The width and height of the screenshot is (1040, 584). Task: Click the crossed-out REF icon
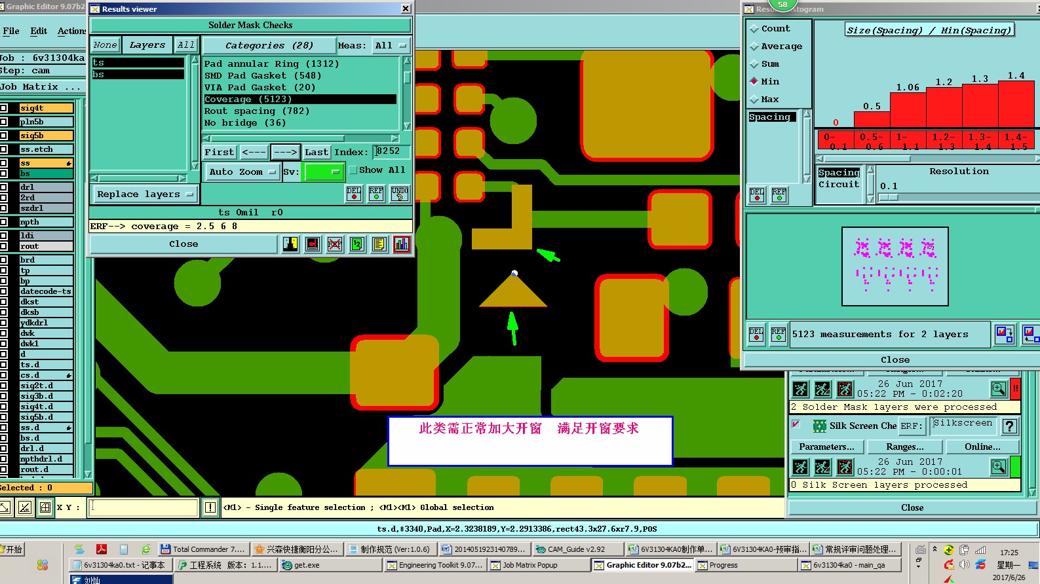335,244
